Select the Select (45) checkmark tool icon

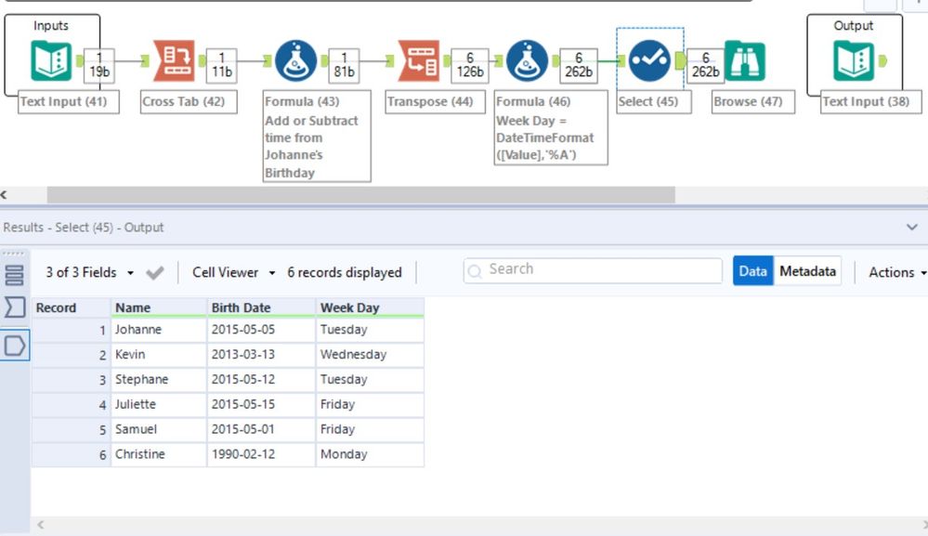(649, 60)
